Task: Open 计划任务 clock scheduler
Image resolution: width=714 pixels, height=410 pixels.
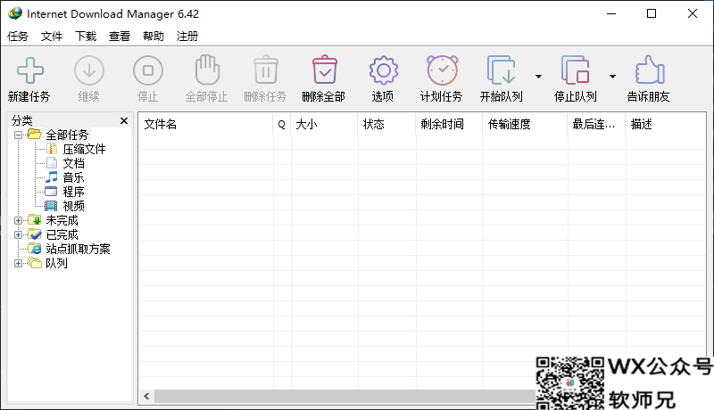Action: (442, 70)
